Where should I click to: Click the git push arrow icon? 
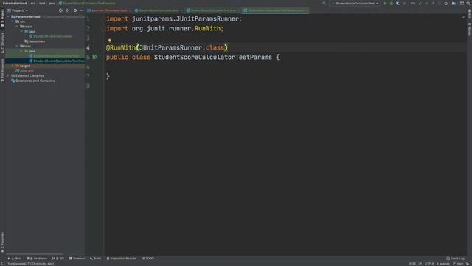[x=433, y=4]
